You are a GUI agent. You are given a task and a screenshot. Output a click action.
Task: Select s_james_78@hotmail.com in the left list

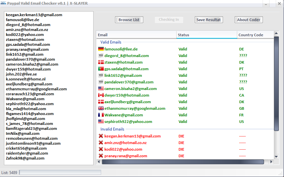coord(29,124)
